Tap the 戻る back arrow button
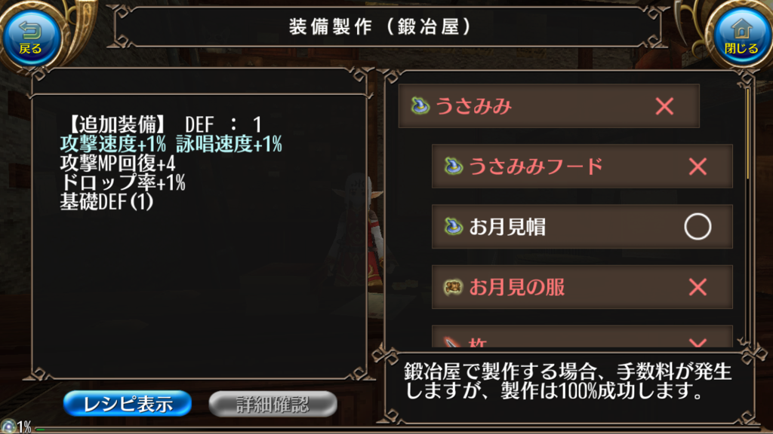The image size is (773, 434). tap(31, 38)
